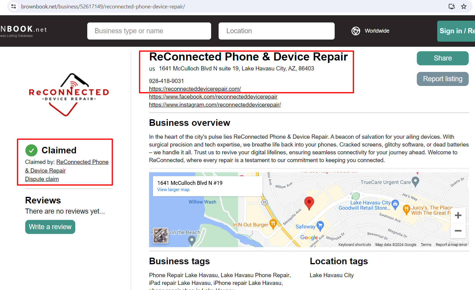Open the Facebook page link
This screenshot has height=290, width=475.
[213, 97]
